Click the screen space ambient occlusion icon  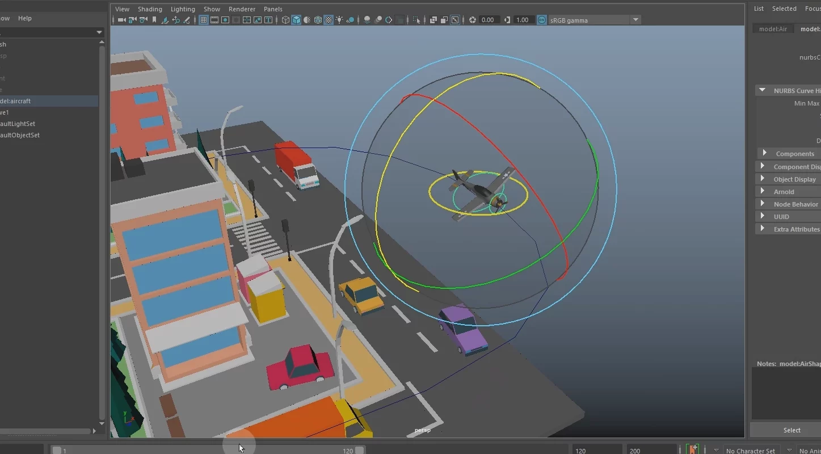(x=368, y=20)
